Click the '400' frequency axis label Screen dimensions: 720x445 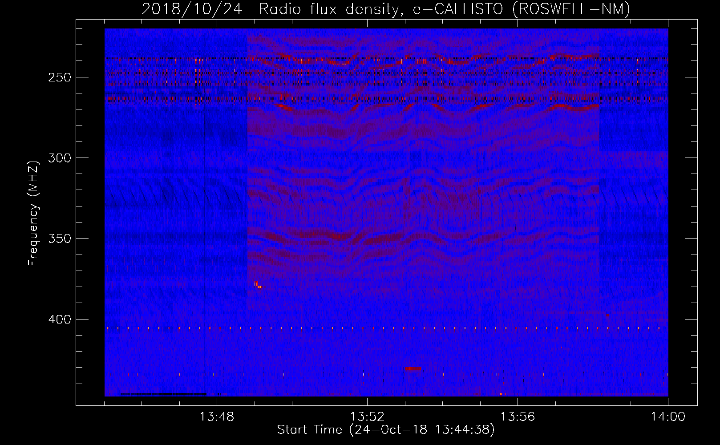pos(60,320)
